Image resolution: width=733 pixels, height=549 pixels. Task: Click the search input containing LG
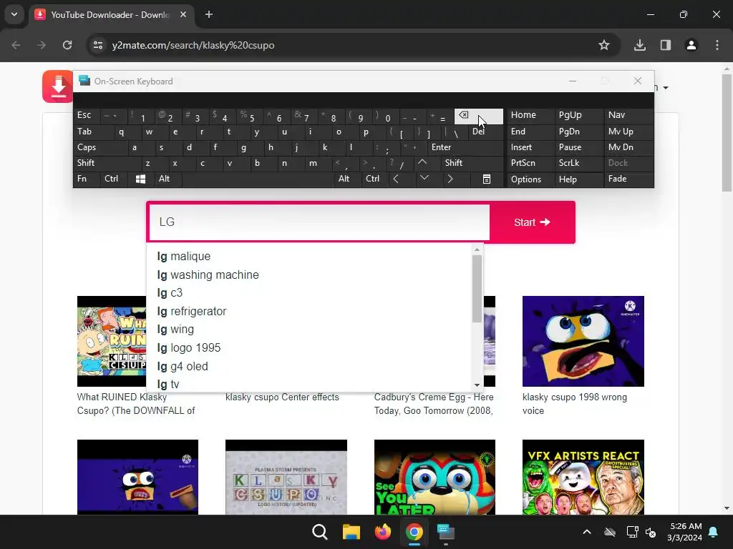319,222
